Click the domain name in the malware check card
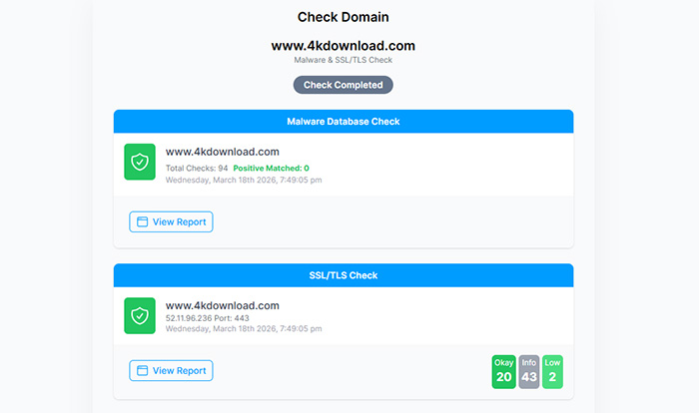 point(223,152)
